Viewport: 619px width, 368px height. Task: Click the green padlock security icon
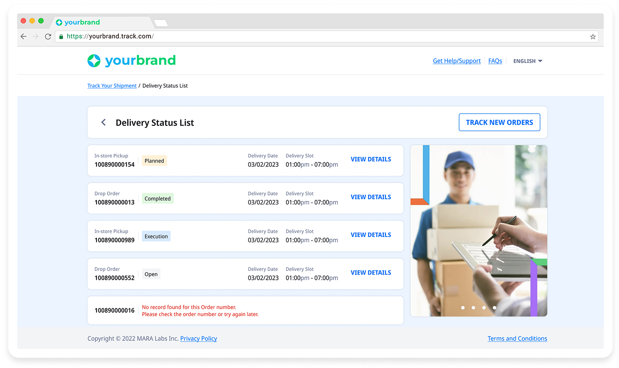(x=61, y=36)
